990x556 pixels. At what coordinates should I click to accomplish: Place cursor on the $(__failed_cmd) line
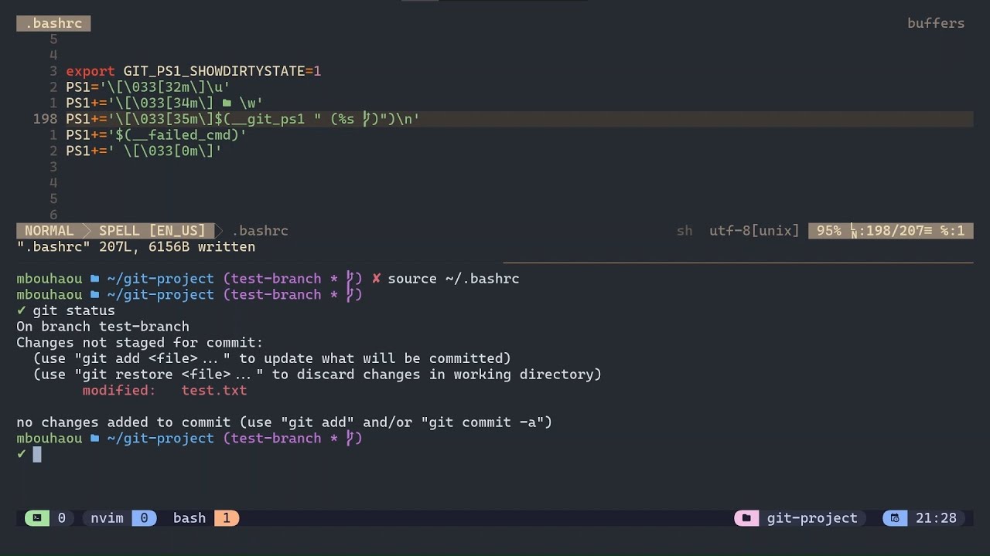tap(156, 135)
